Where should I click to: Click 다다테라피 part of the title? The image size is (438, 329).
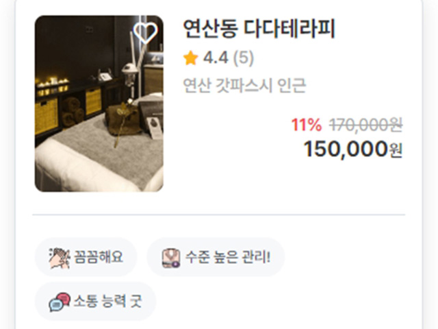click(x=289, y=29)
